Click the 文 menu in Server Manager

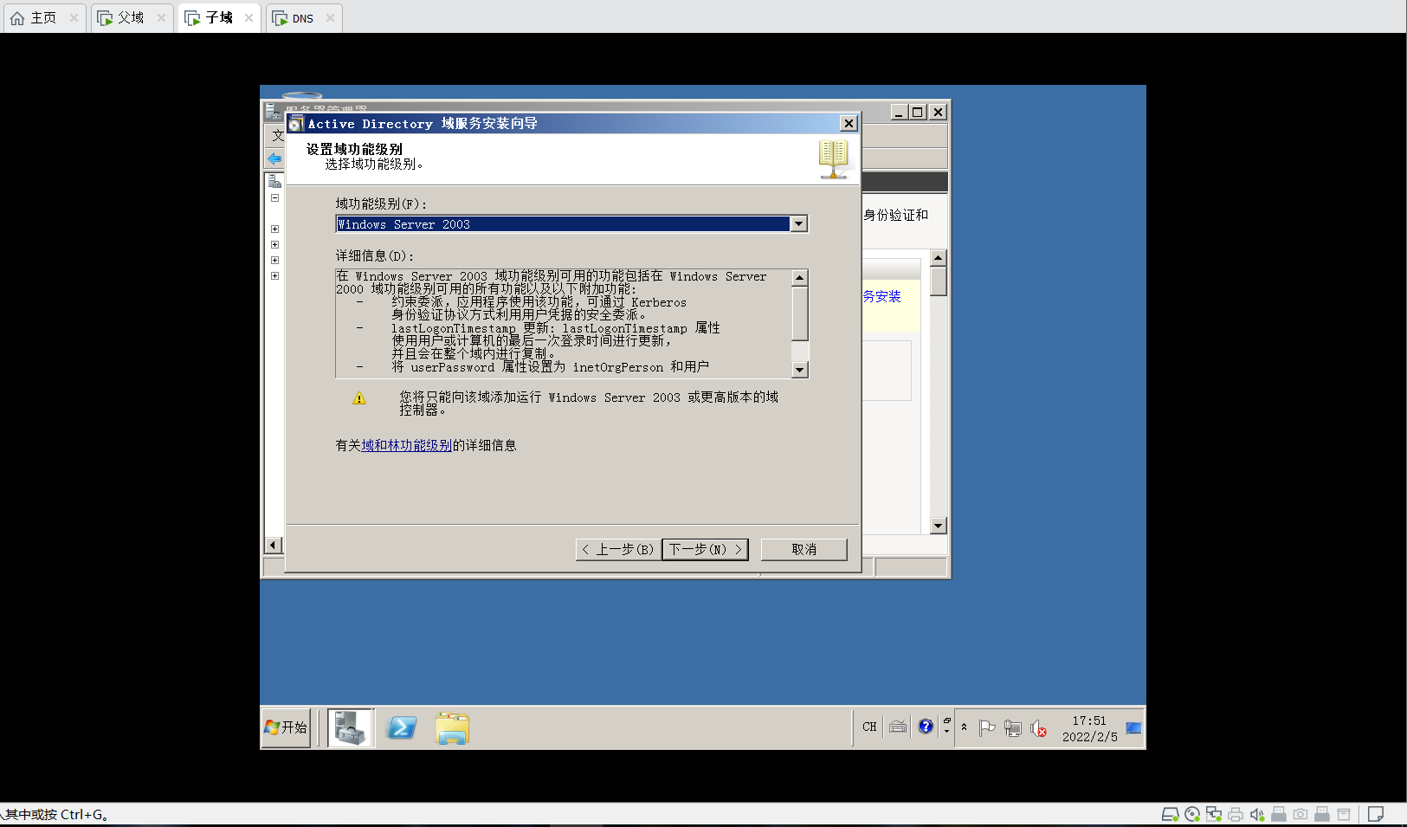278,135
